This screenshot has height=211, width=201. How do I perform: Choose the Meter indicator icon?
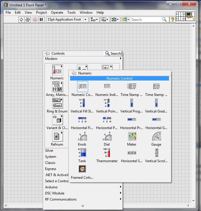pyautogui.click(x=132, y=136)
